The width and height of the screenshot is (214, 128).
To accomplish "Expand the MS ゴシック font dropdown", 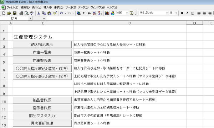I will (x=167, y=13).
